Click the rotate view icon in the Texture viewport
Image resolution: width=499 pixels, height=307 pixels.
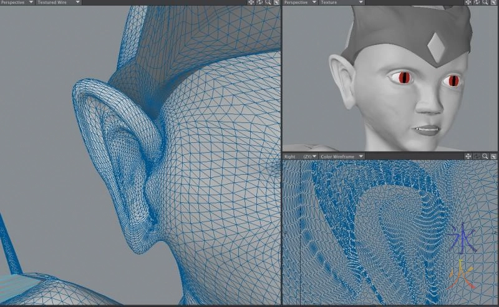point(477,2)
